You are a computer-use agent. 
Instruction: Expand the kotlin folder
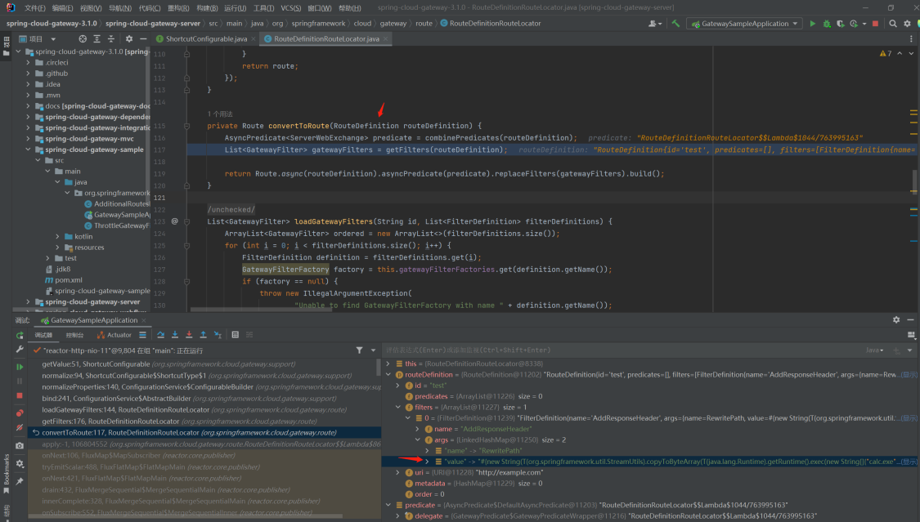tap(57, 237)
